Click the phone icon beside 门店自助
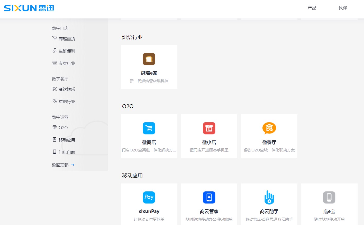 pos(54,152)
